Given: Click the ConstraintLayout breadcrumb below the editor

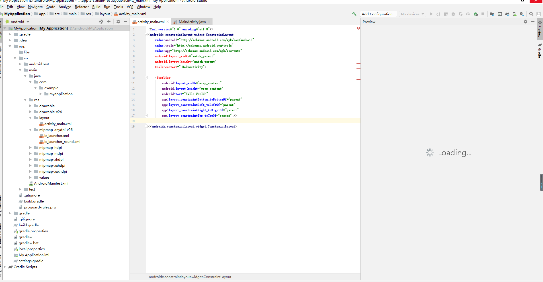Looking at the screenshot, I should [190, 277].
